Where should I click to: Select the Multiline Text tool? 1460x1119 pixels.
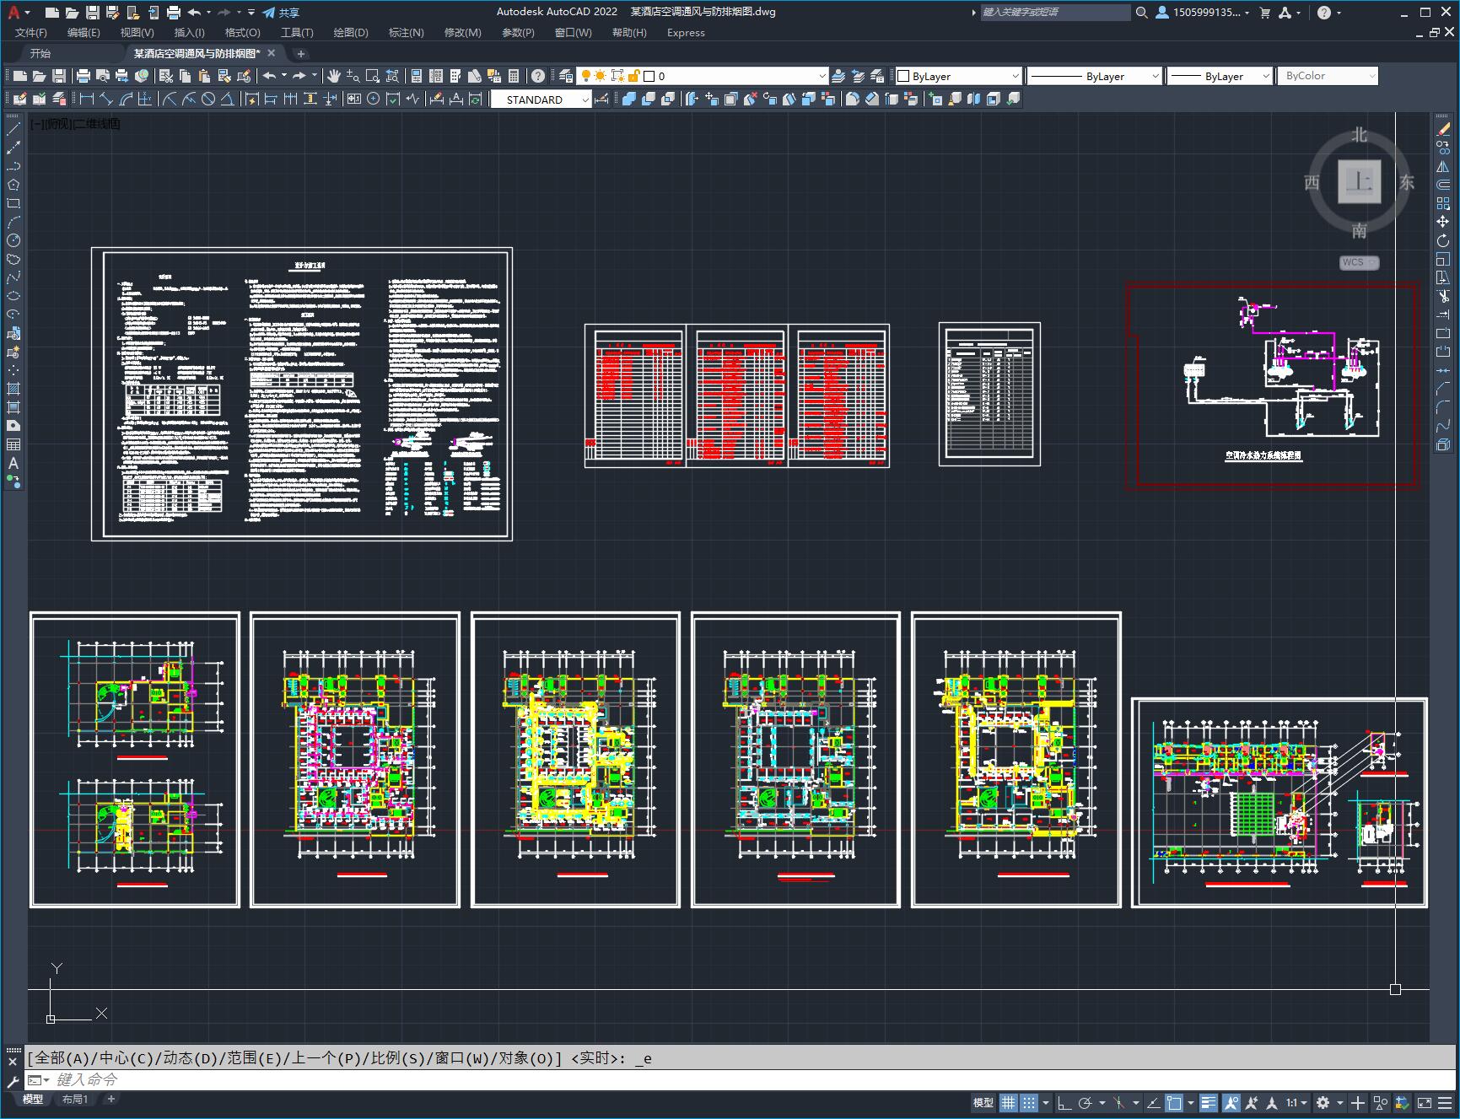pos(13,463)
